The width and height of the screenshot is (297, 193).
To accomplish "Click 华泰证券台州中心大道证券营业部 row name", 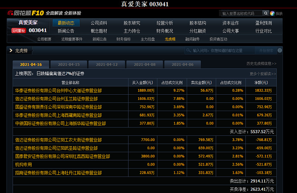I will [x=58, y=91].
